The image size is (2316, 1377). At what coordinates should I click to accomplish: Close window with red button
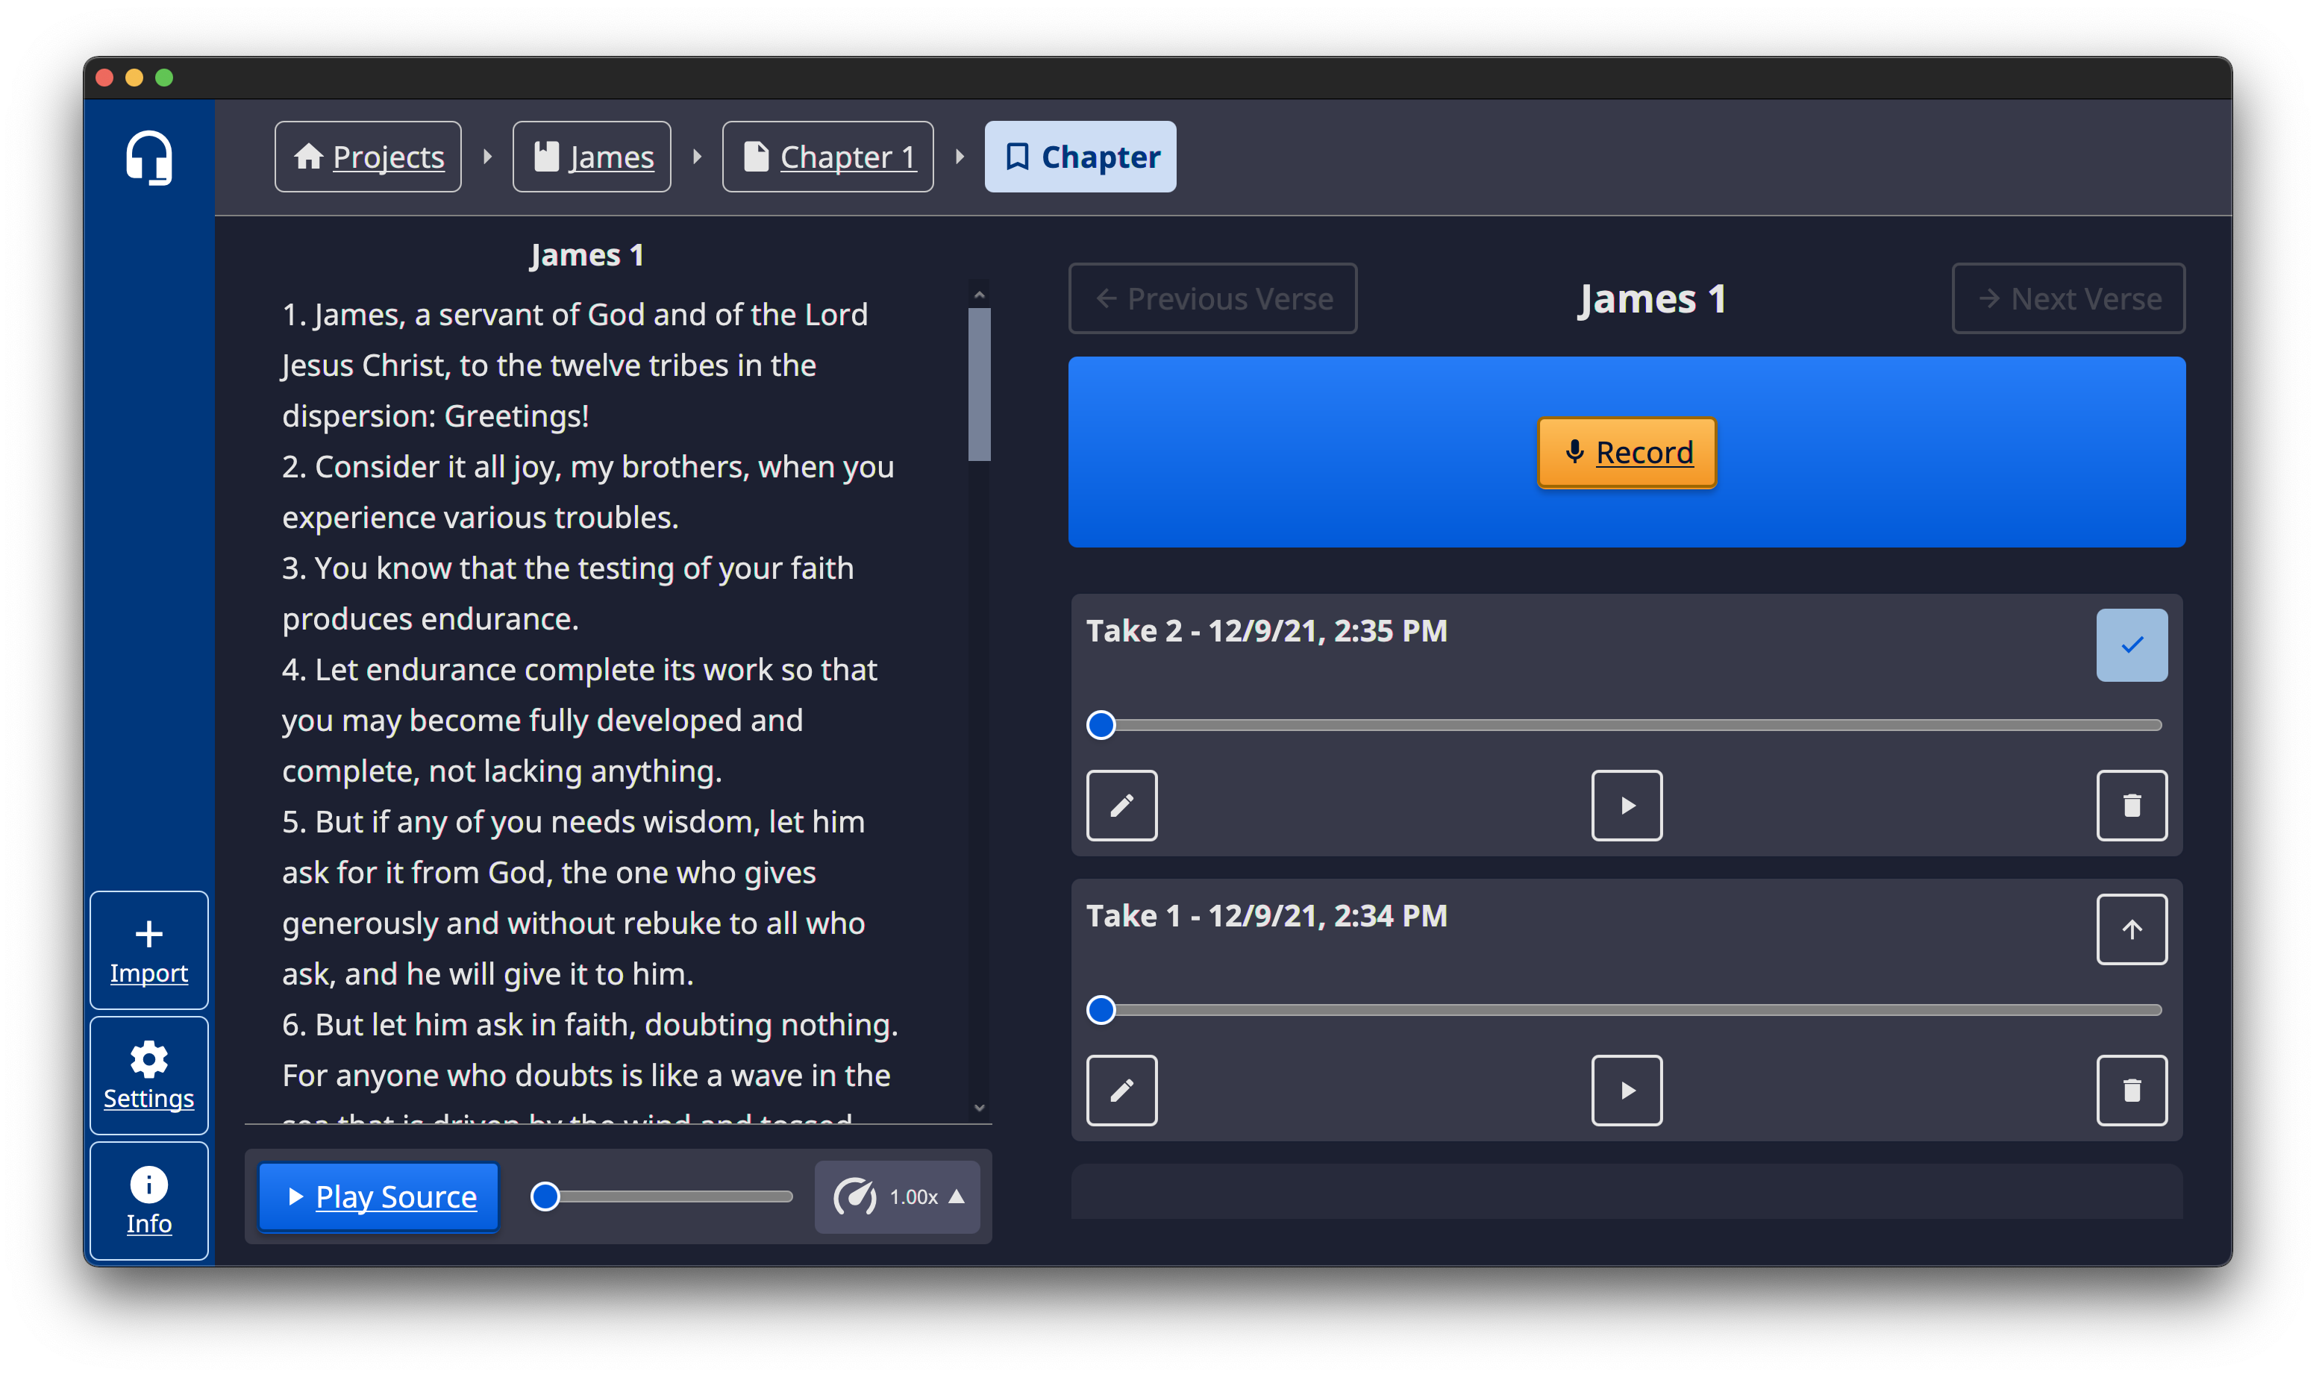105,78
